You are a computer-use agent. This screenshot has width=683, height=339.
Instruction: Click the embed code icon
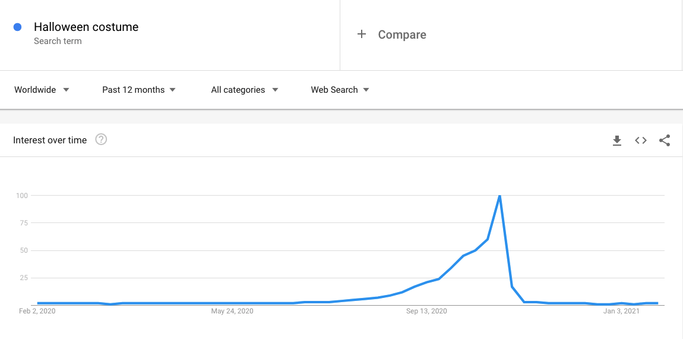pyautogui.click(x=641, y=140)
